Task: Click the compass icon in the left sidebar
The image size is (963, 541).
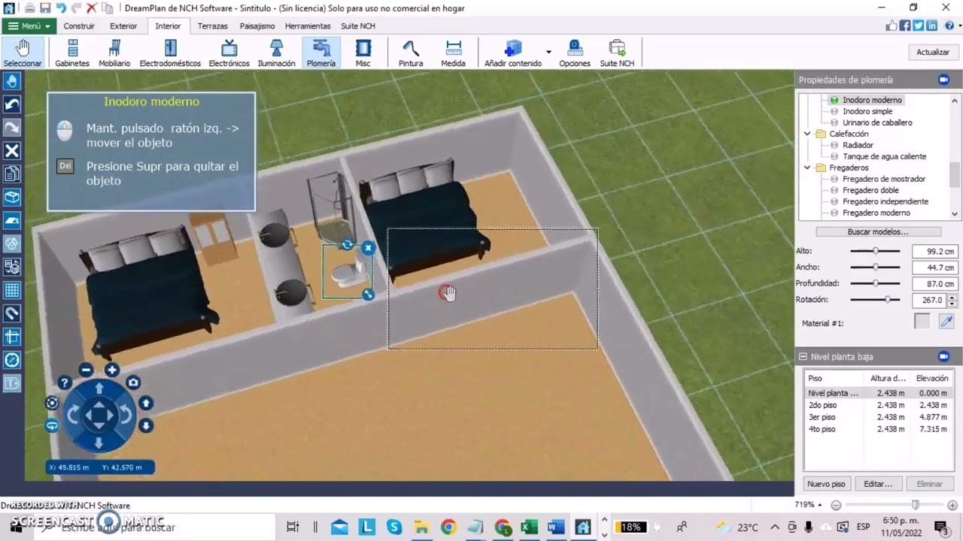Action: tap(12, 360)
